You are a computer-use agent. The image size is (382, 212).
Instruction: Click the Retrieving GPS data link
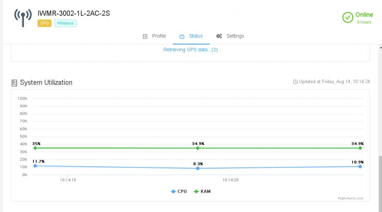pyautogui.click(x=190, y=50)
